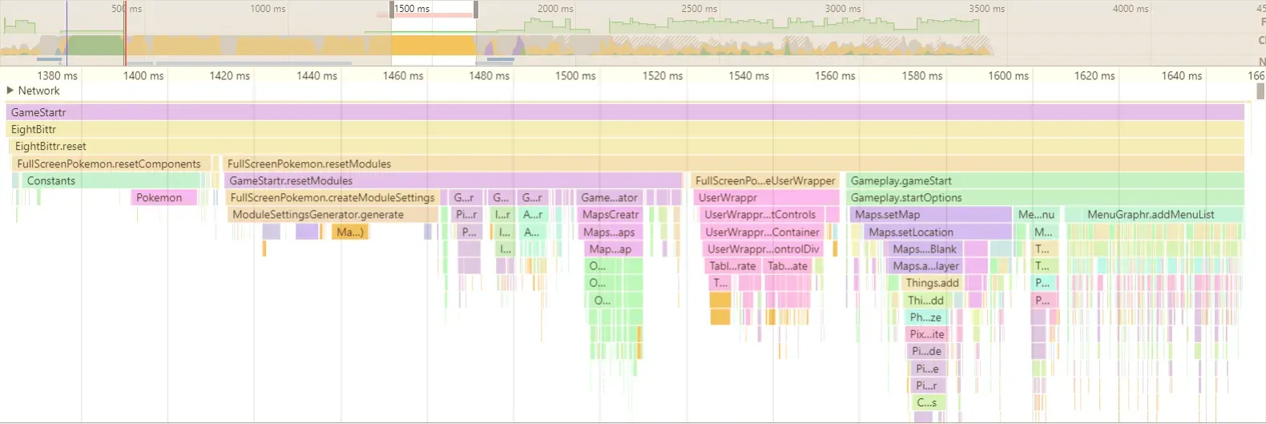
Task: Select the EightBittr.reset flame bar
Action: point(625,147)
